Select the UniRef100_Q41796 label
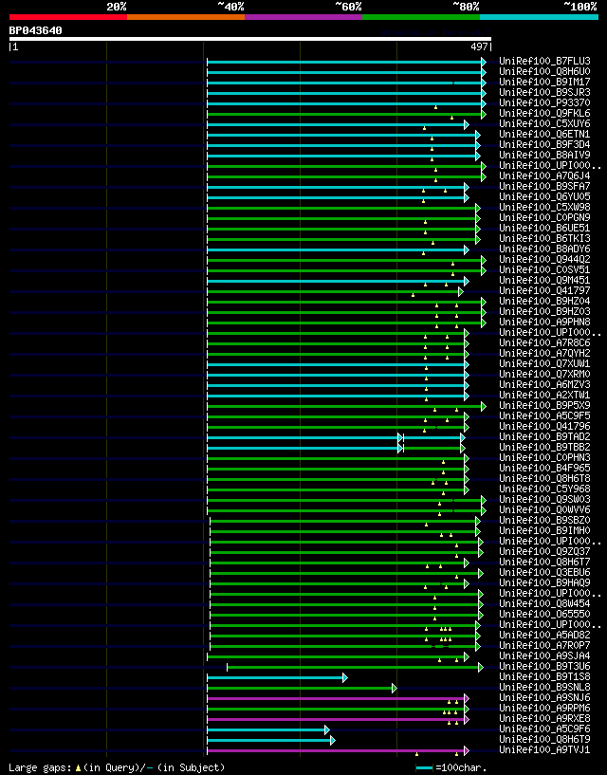Viewport: 607px width, 775px height. 544,426
